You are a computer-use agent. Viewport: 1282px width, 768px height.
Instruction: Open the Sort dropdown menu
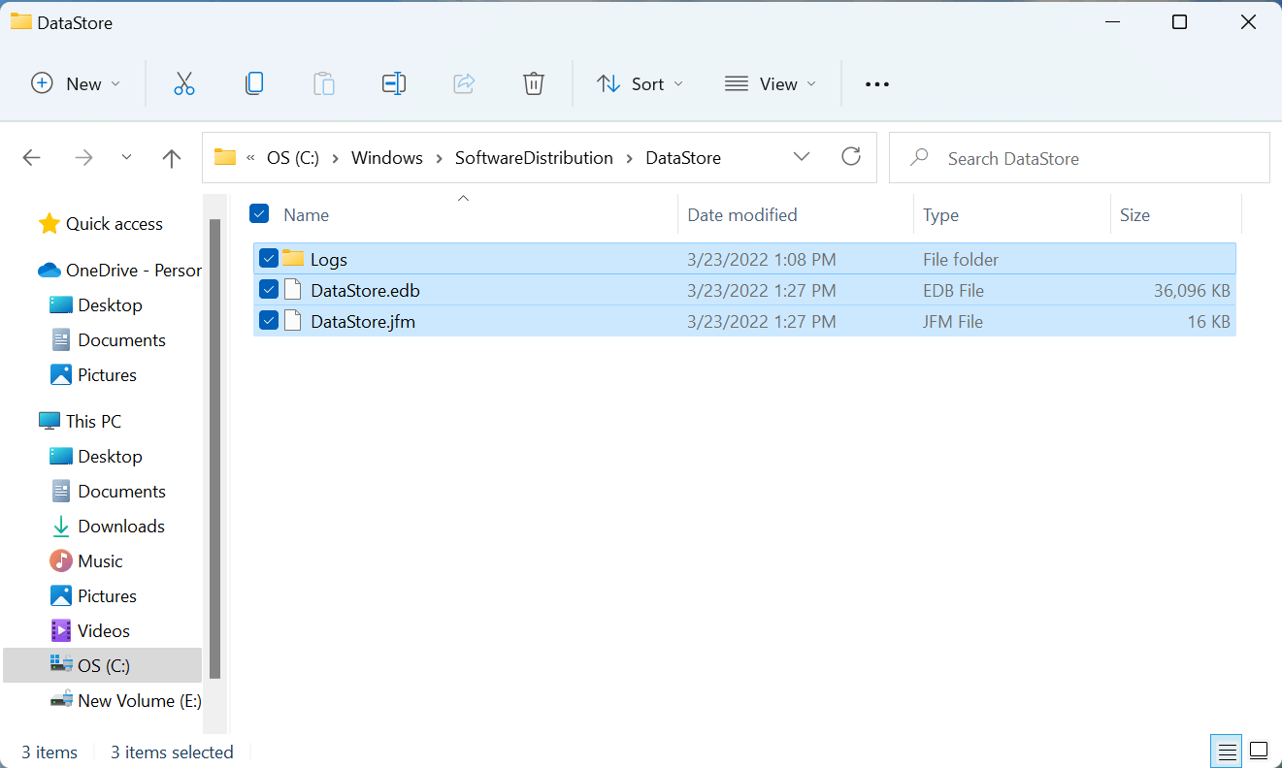[640, 83]
